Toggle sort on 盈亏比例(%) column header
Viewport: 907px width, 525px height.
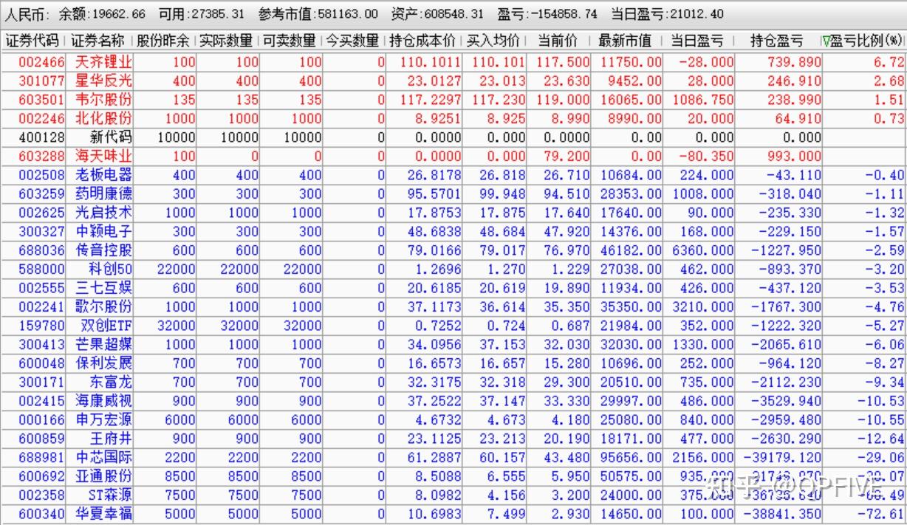863,41
